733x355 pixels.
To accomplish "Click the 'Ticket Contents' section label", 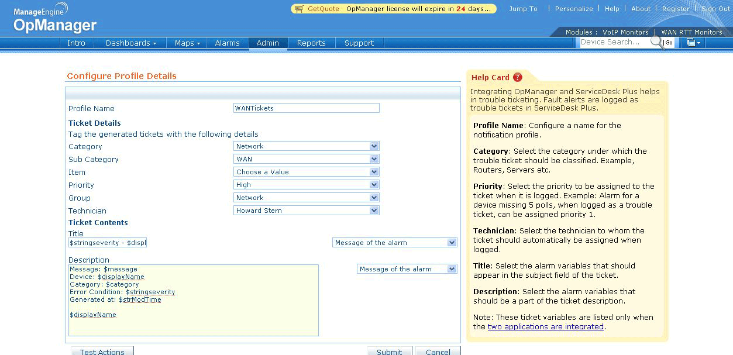I will (x=98, y=223).
